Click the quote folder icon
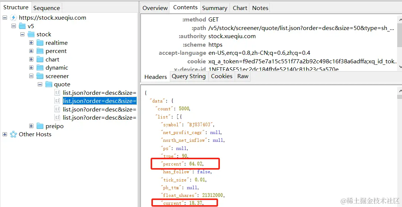This screenshot has height=207, width=402. [49, 84]
